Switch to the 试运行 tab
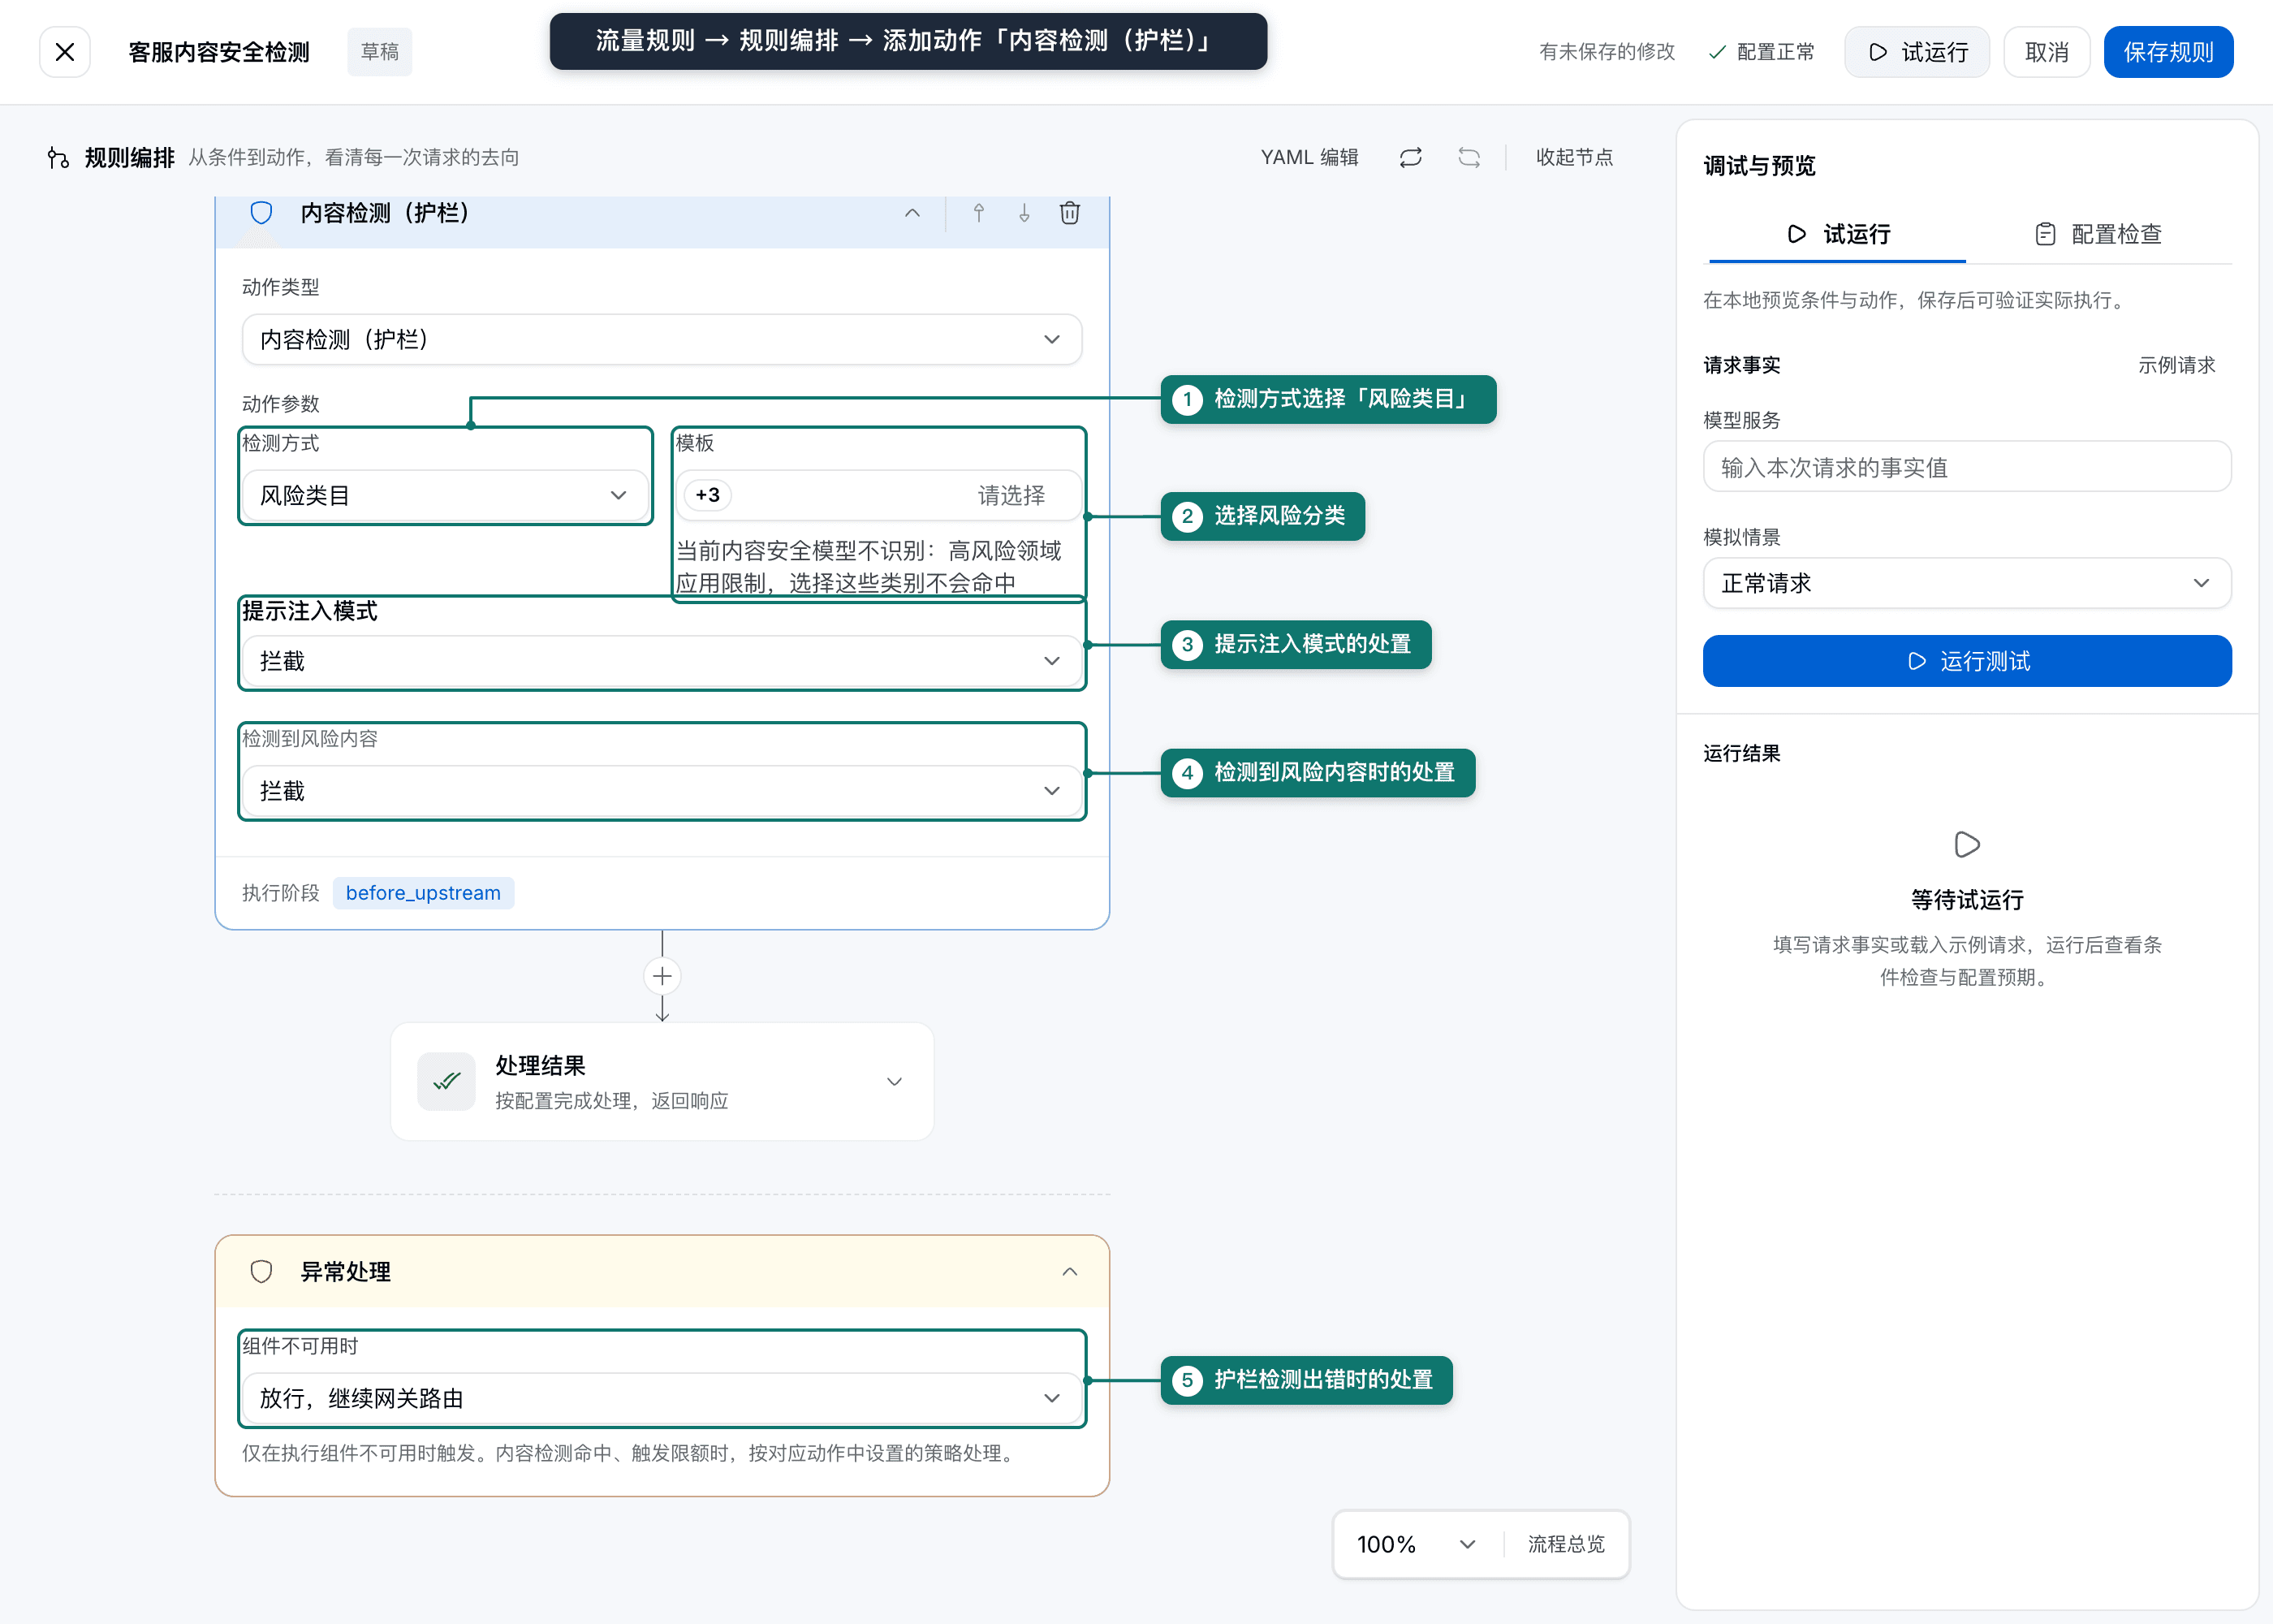This screenshot has width=2273, height=1624. click(1837, 234)
